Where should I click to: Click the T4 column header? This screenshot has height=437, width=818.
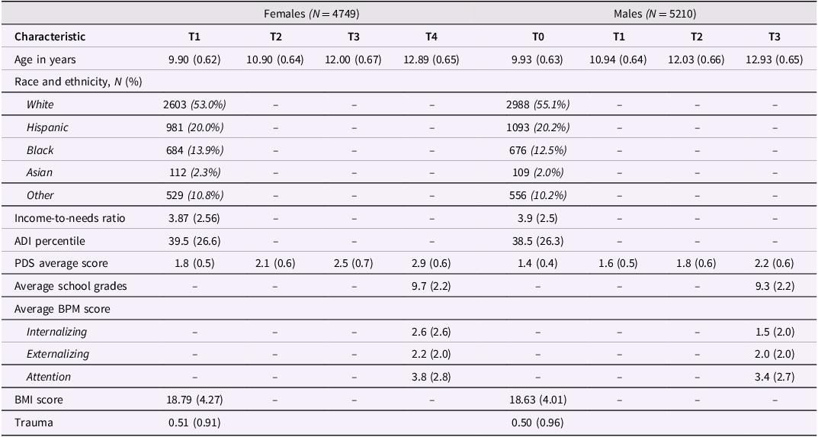coord(431,37)
